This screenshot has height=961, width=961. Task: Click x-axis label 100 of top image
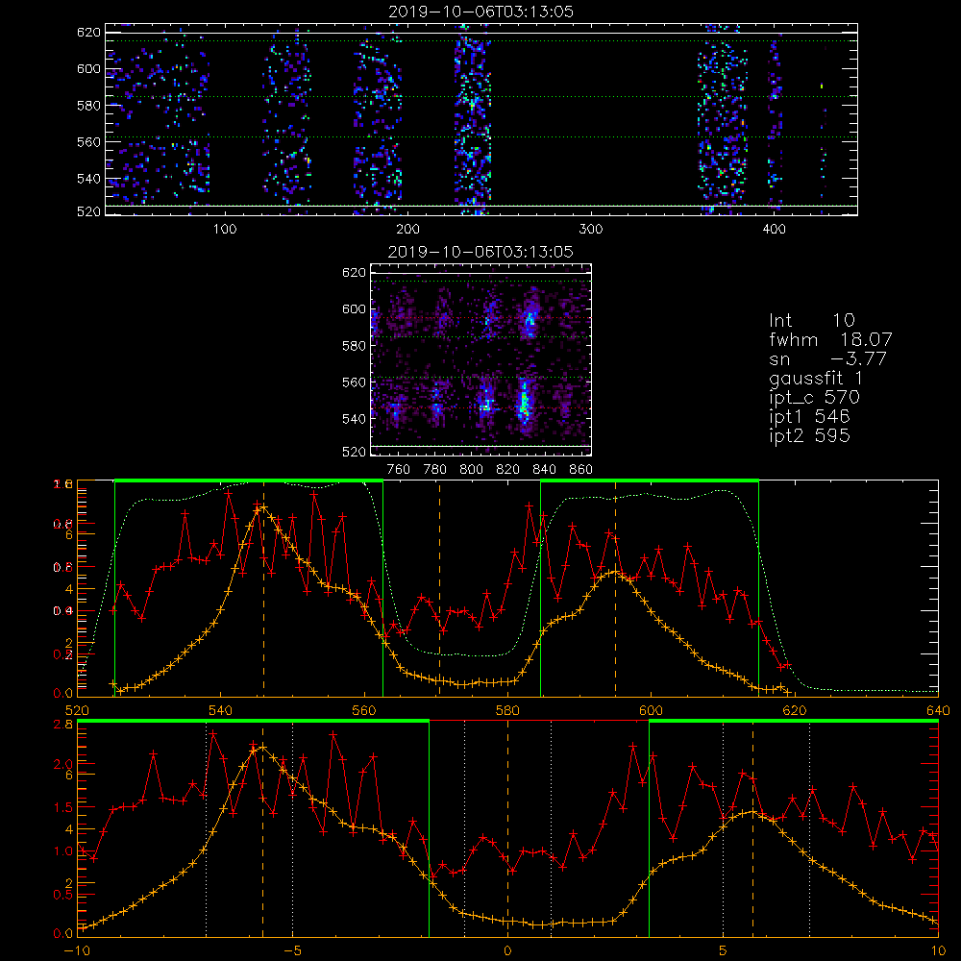(225, 230)
